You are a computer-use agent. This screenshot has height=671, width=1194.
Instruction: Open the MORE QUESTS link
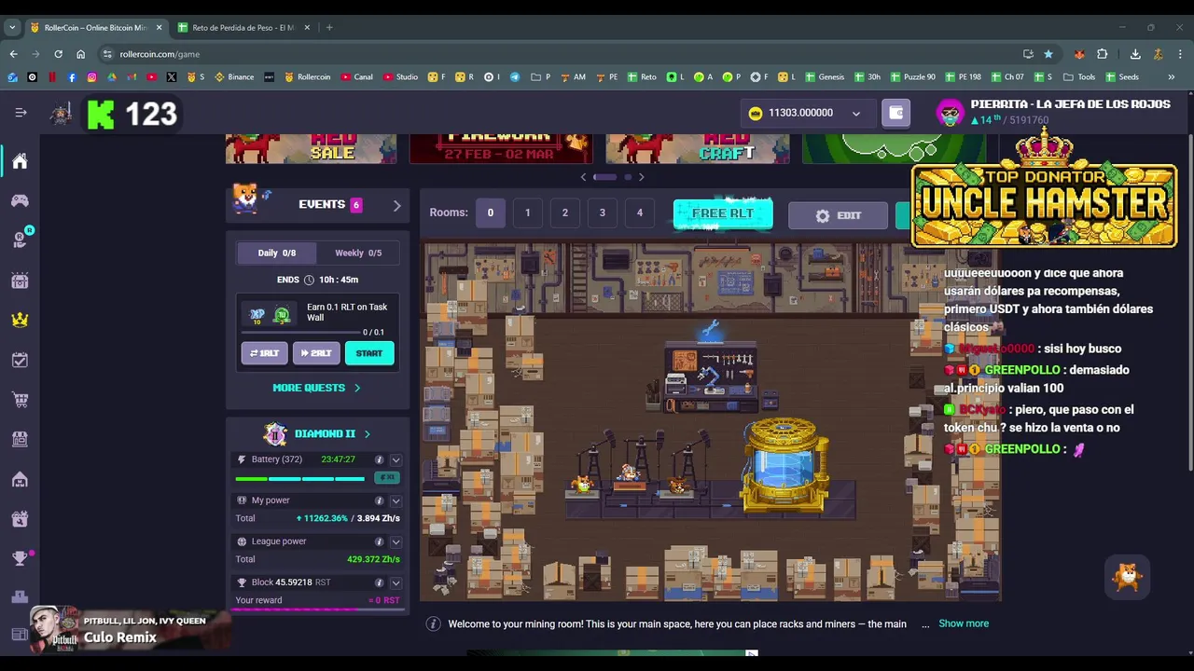click(x=316, y=388)
